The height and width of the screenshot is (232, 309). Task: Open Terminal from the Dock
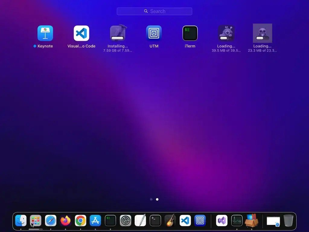click(x=155, y=220)
